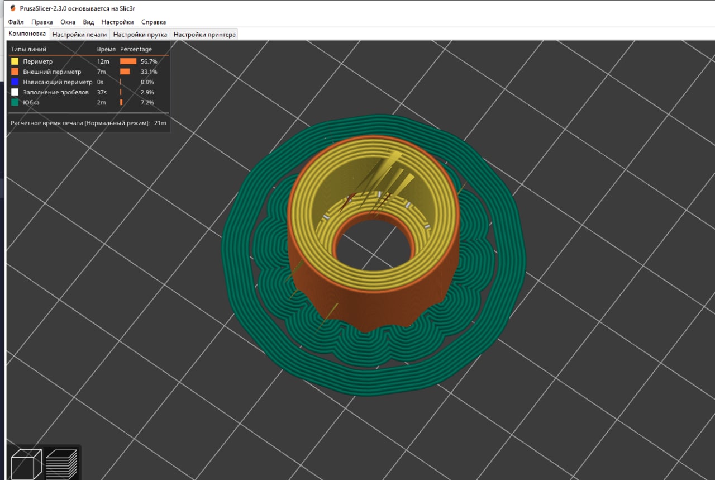Image resolution: width=715 pixels, height=480 pixels.
Task: Click the Внешний периметр legend label
Action: (52, 72)
